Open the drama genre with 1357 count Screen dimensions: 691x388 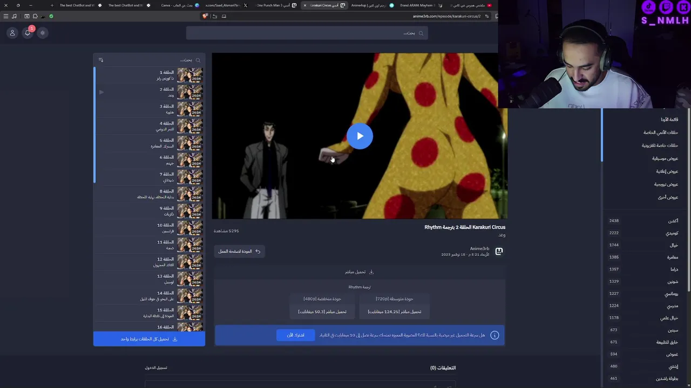[643, 269]
